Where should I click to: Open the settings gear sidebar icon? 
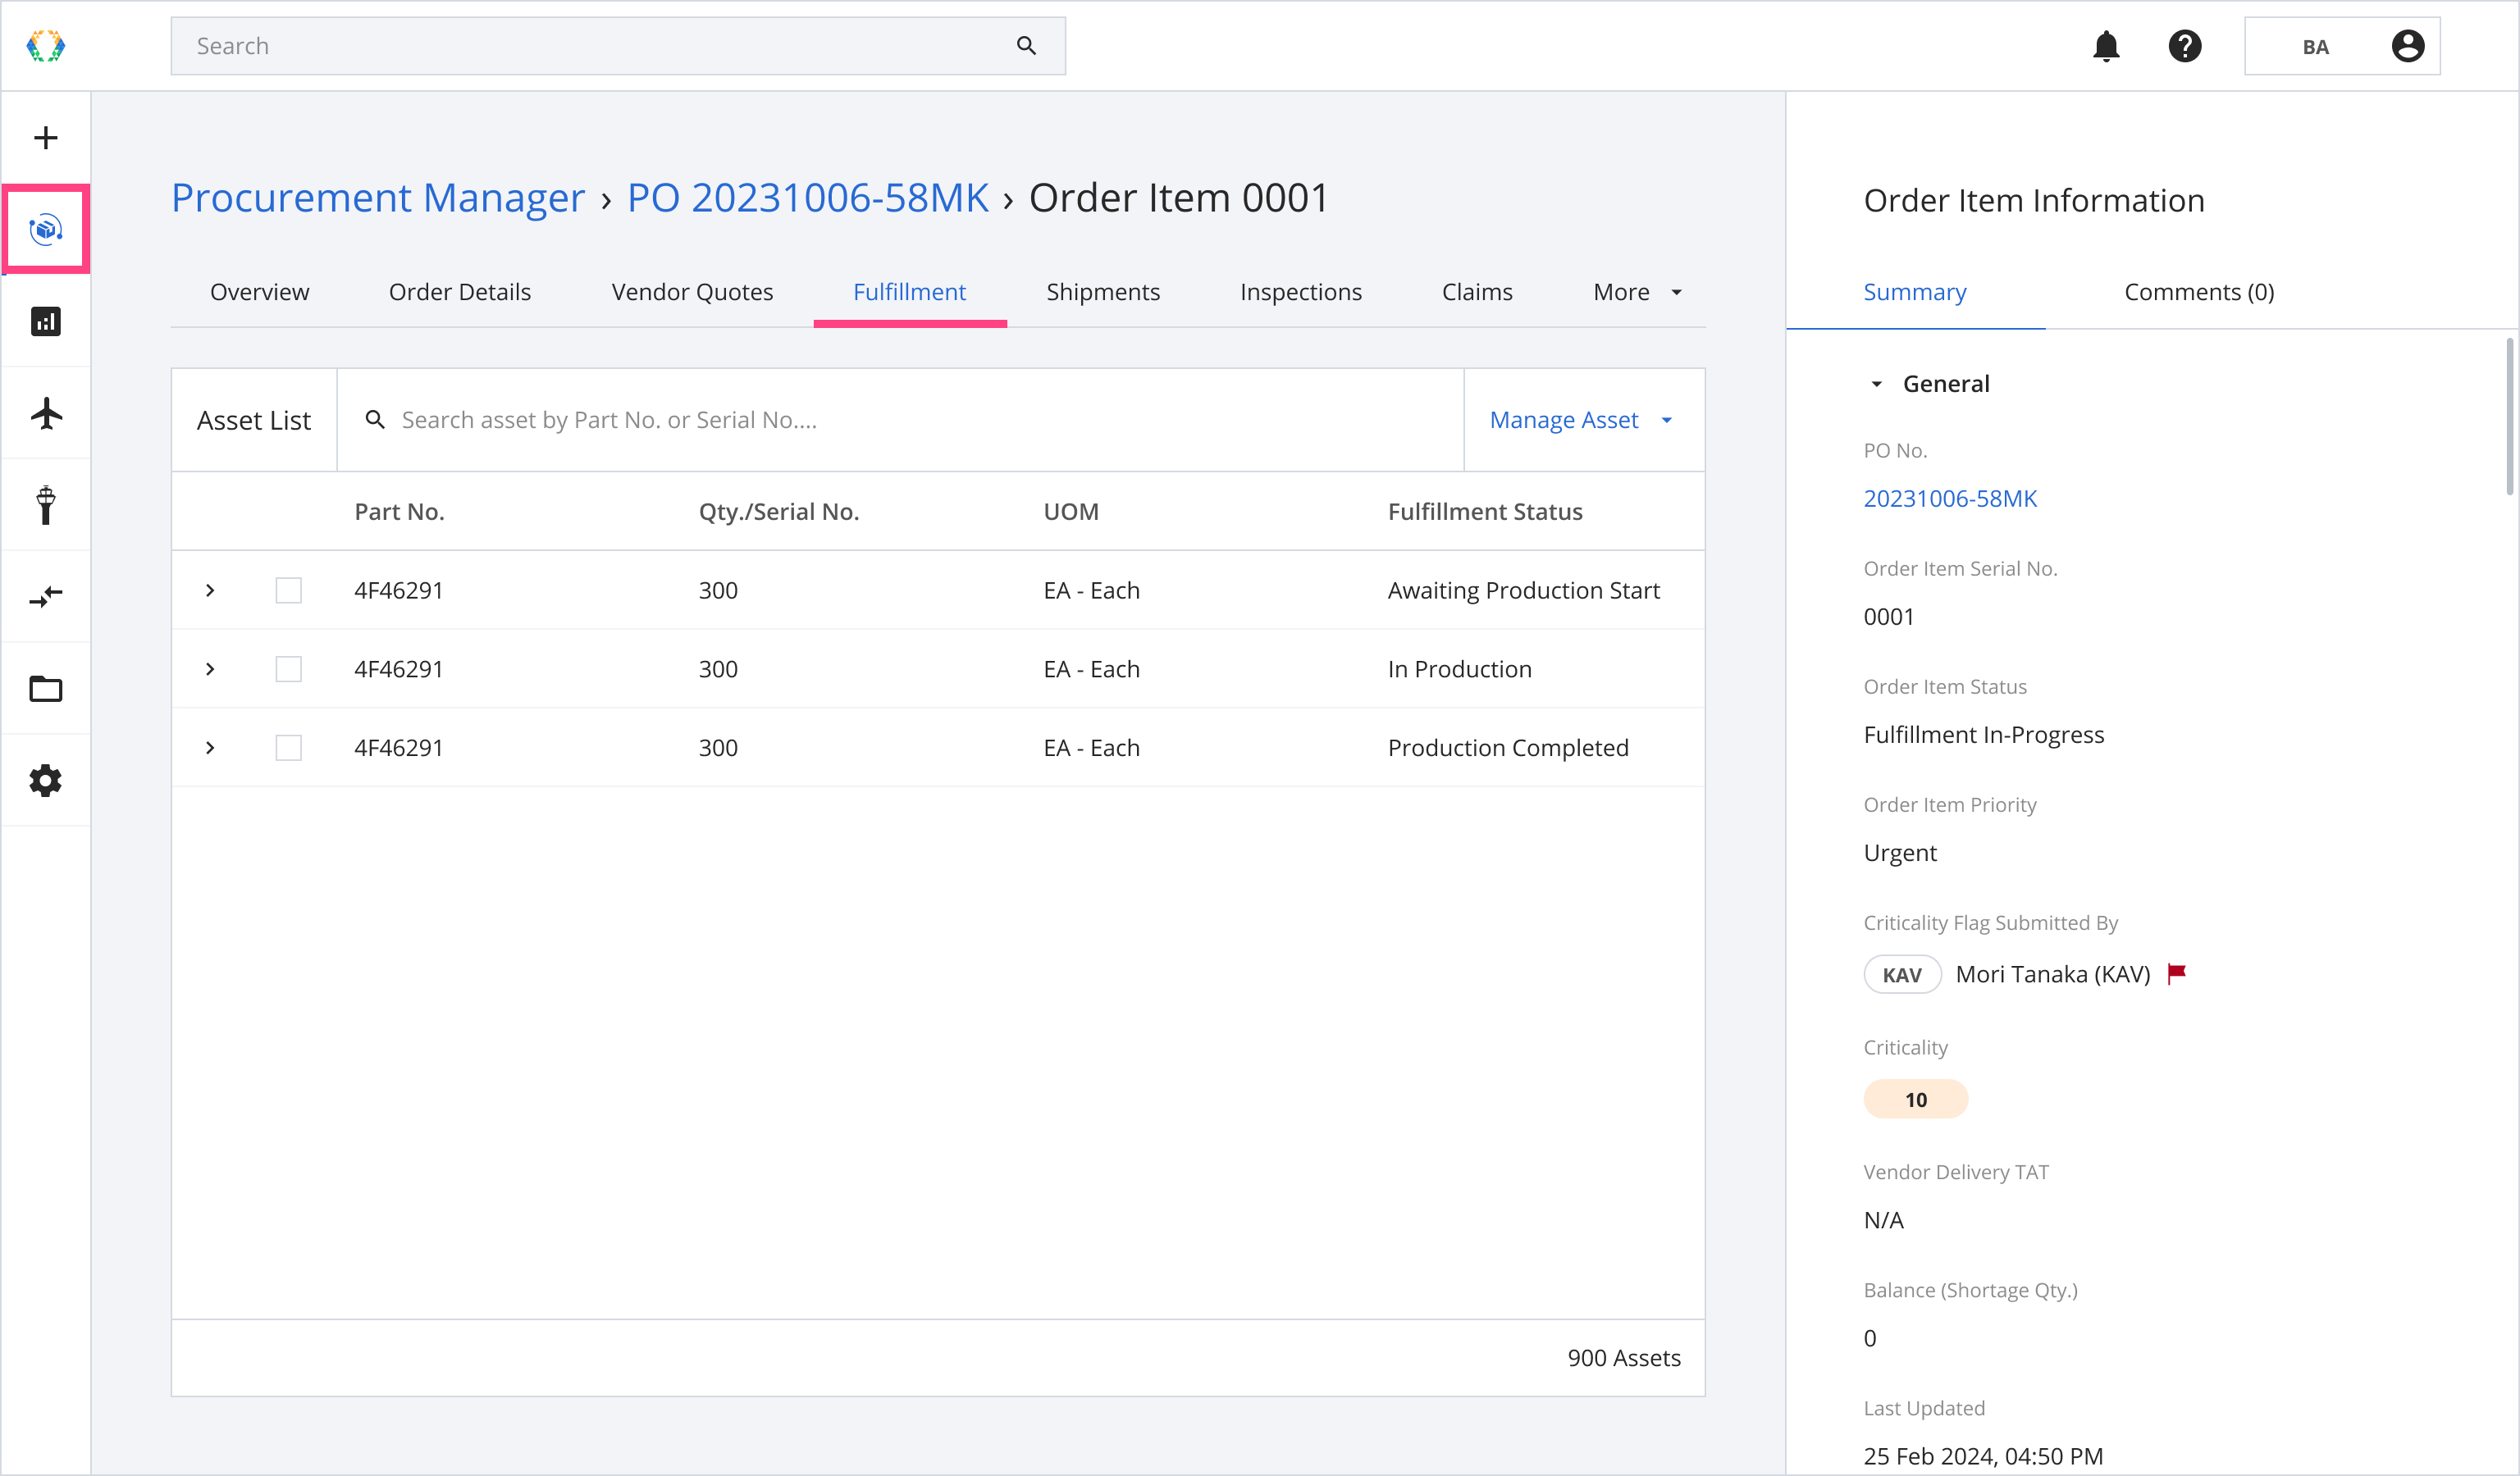(x=46, y=781)
